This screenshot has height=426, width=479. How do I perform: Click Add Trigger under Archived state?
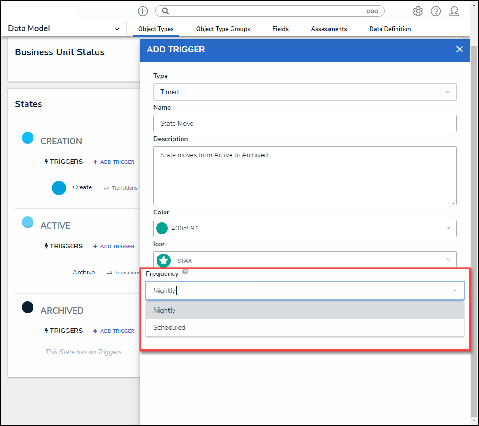pos(114,331)
